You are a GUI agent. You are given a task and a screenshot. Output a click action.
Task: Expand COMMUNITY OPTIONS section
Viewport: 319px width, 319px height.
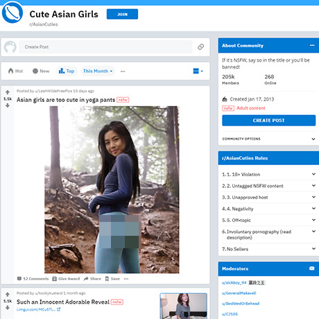point(268,139)
